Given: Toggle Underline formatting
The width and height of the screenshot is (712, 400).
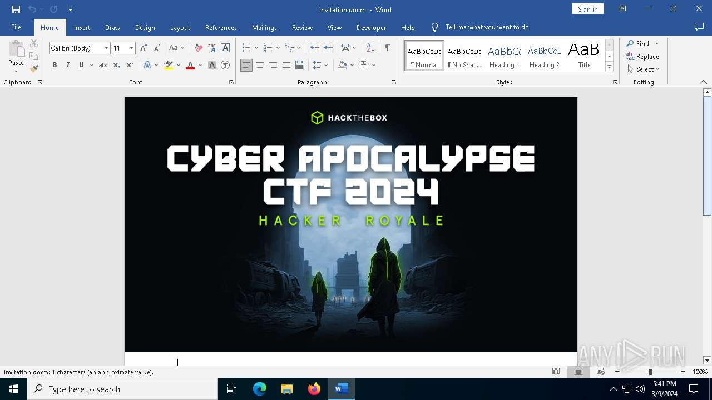Looking at the screenshot, I should click(81, 65).
